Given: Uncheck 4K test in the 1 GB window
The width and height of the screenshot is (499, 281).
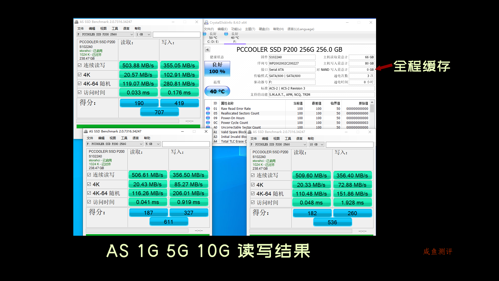Looking at the screenshot, I should click(80, 75).
